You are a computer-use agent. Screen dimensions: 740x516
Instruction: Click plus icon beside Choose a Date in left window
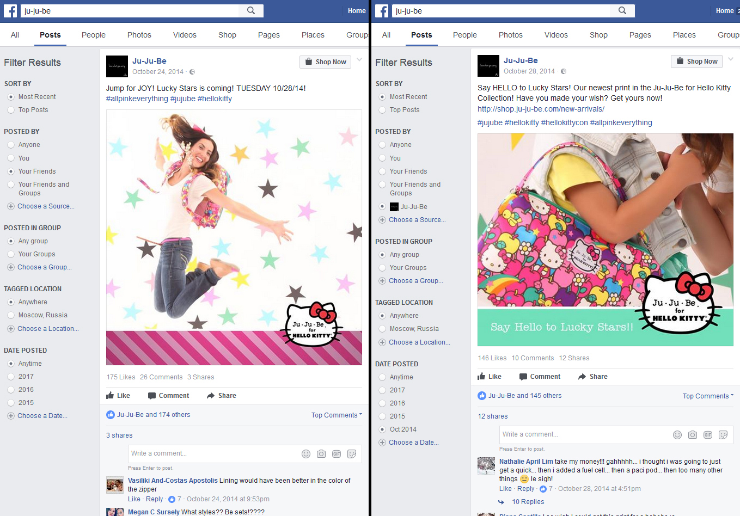click(10, 416)
